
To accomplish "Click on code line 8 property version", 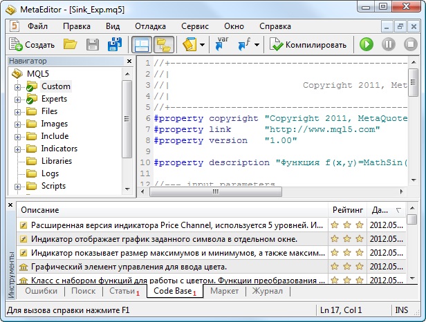I will coord(225,141).
